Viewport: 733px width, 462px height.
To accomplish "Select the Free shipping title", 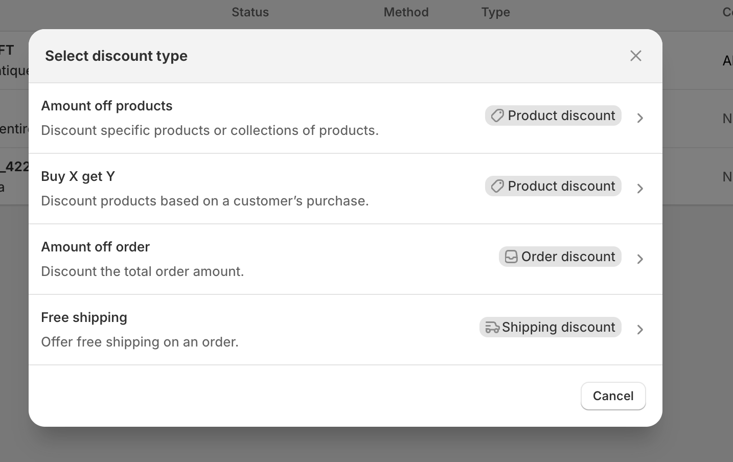I will coord(84,317).
